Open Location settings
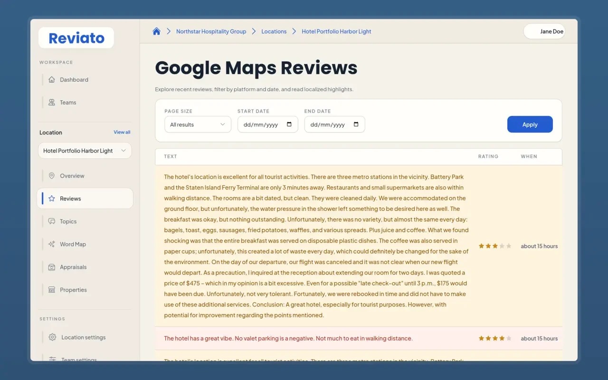Image resolution: width=608 pixels, height=380 pixels. [x=85, y=337]
